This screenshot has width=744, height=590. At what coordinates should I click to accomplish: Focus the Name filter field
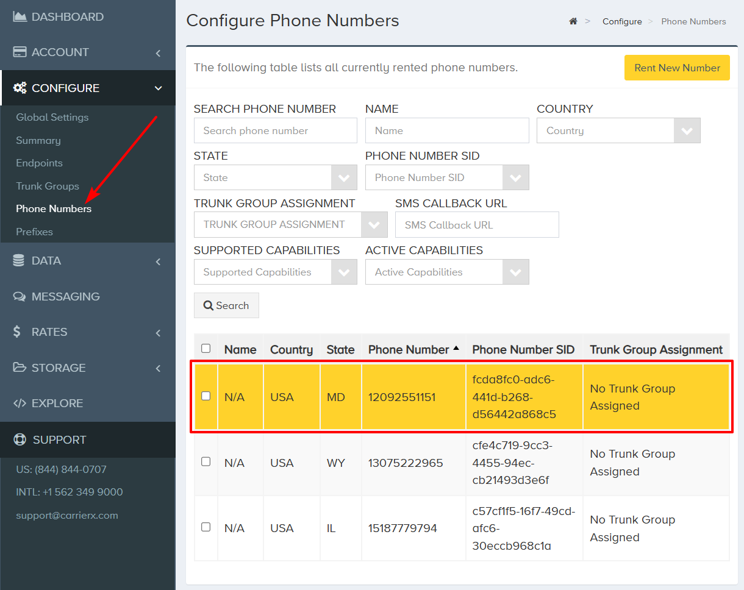point(447,130)
